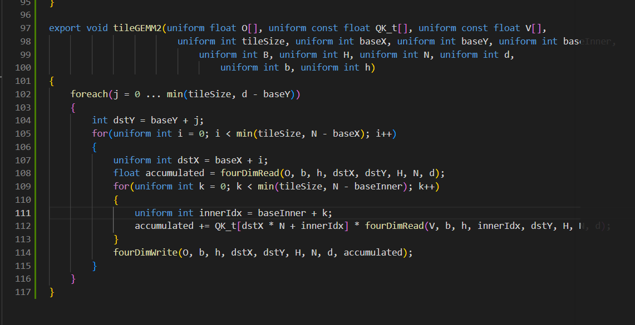Click the baseInner term in the line 109 loop condition
This screenshot has width=635, height=325.
(x=378, y=187)
